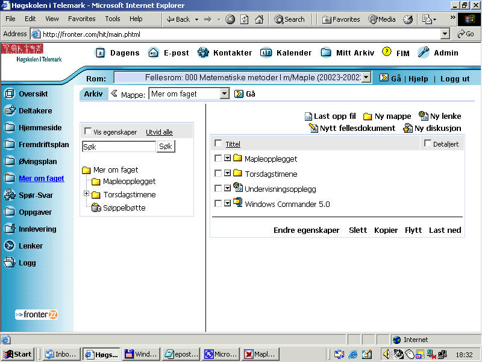Open the Kalender page
The image size is (482, 362).
point(286,53)
